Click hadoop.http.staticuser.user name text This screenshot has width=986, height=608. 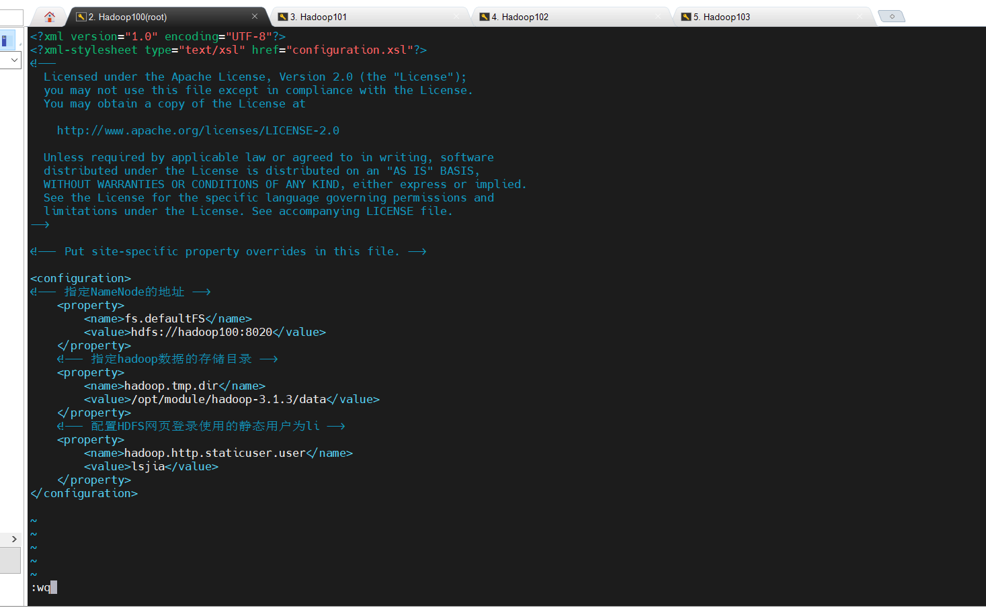(215, 453)
